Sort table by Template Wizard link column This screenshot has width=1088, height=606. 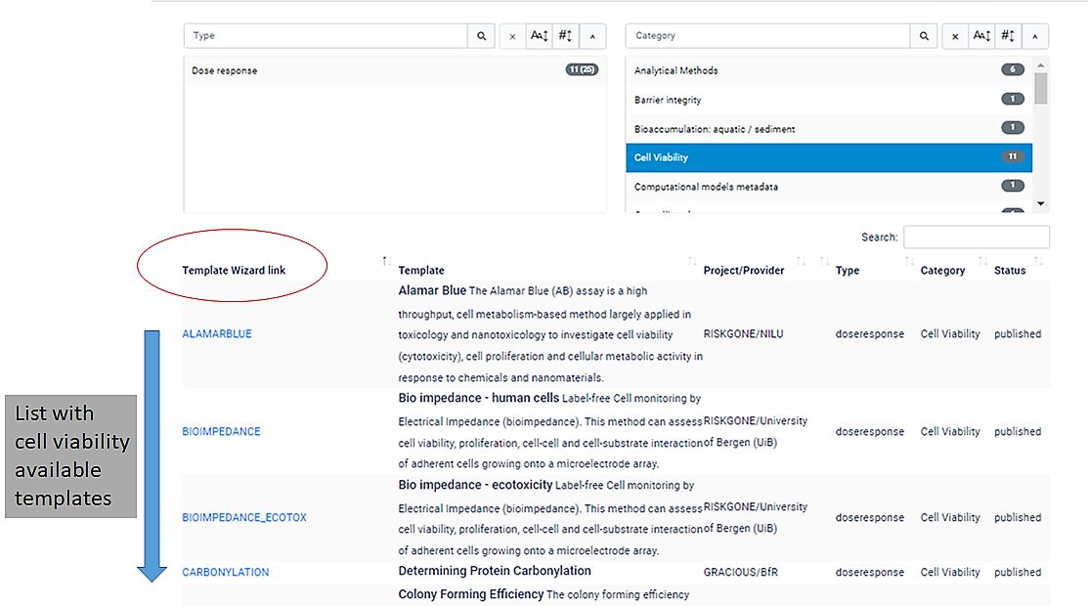[234, 270]
